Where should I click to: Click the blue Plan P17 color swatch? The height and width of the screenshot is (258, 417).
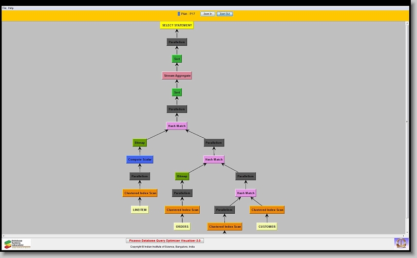(179, 14)
